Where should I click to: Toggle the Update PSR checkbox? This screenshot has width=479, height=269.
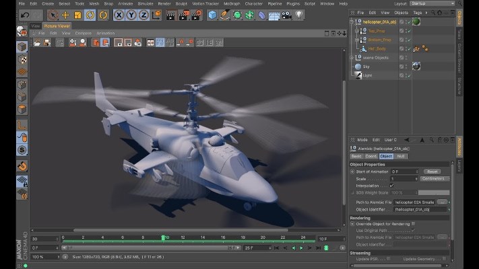(388, 259)
